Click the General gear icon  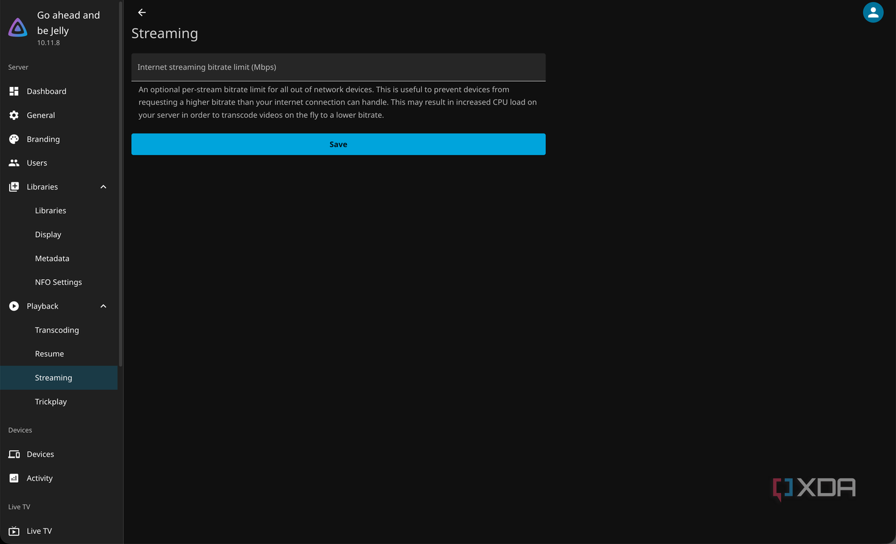click(14, 115)
